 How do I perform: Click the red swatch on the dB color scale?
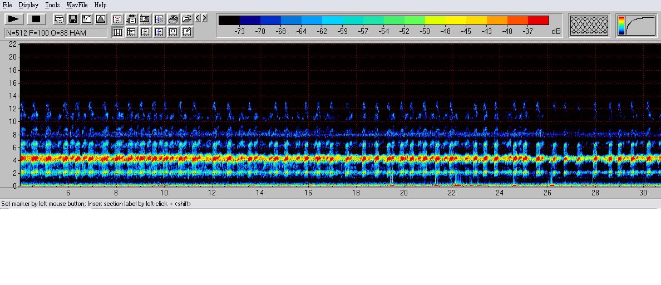click(x=538, y=21)
